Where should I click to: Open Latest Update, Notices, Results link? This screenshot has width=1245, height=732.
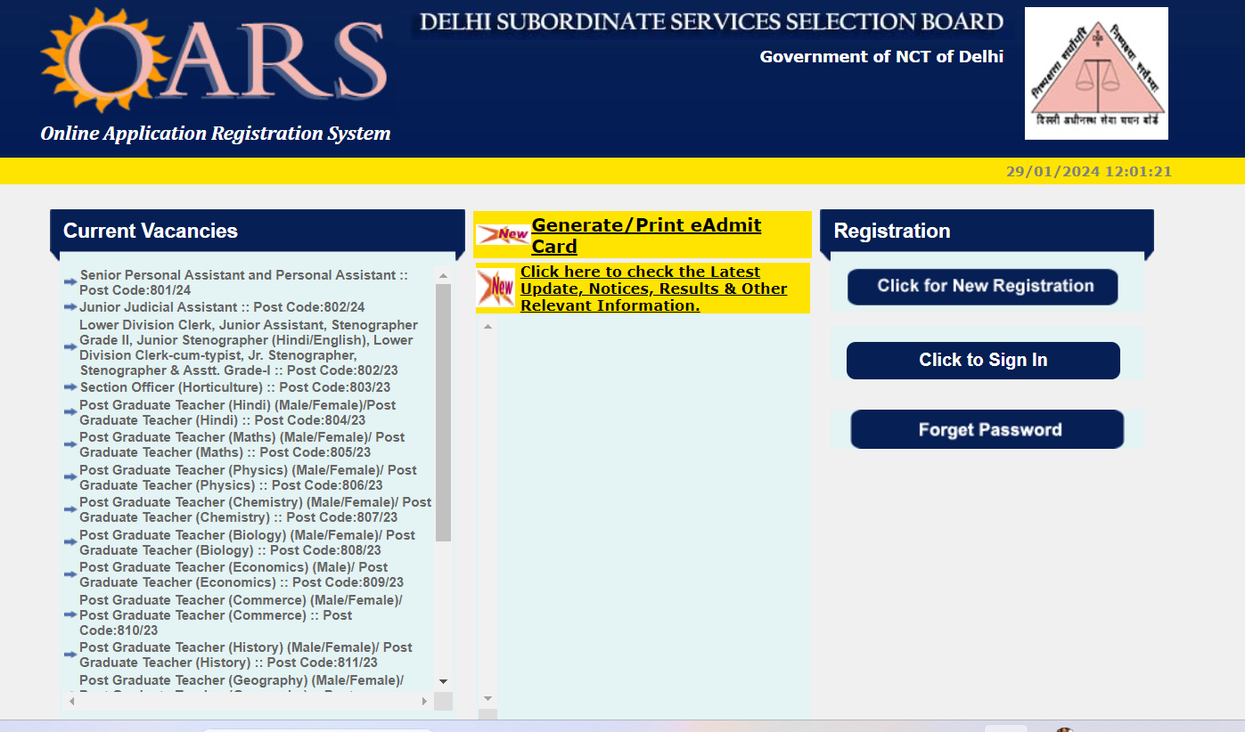click(654, 289)
